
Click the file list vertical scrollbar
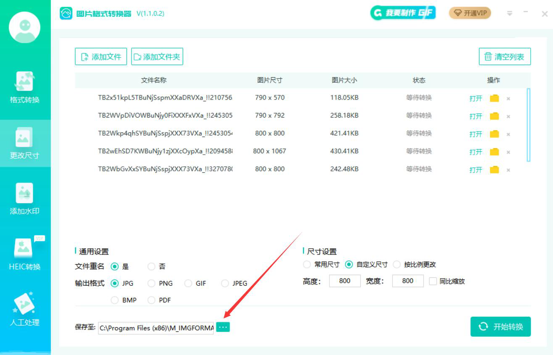pos(529,125)
